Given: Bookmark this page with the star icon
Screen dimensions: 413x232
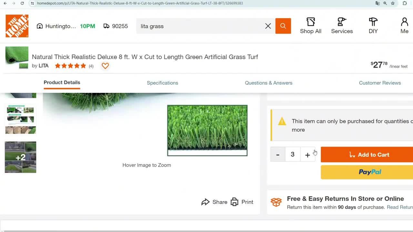Looking at the screenshot, I should pos(393,3).
